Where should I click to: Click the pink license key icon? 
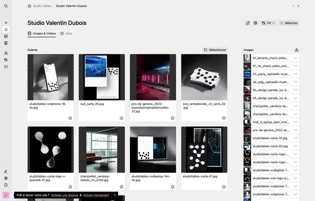(6, 195)
